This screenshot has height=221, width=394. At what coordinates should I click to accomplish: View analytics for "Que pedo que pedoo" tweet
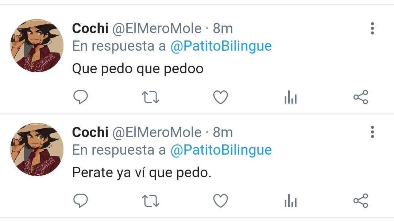pos(291,97)
